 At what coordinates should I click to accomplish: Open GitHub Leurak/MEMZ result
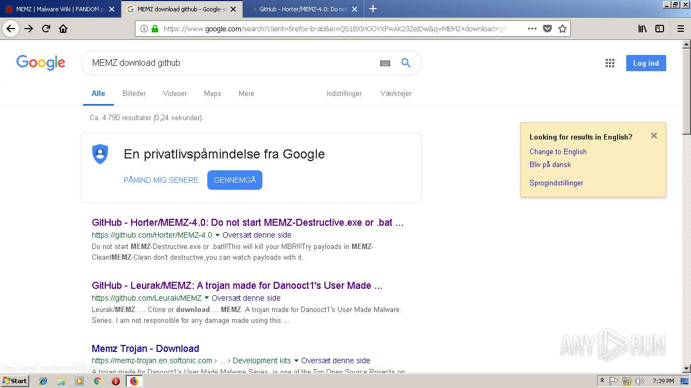[x=237, y=286]
